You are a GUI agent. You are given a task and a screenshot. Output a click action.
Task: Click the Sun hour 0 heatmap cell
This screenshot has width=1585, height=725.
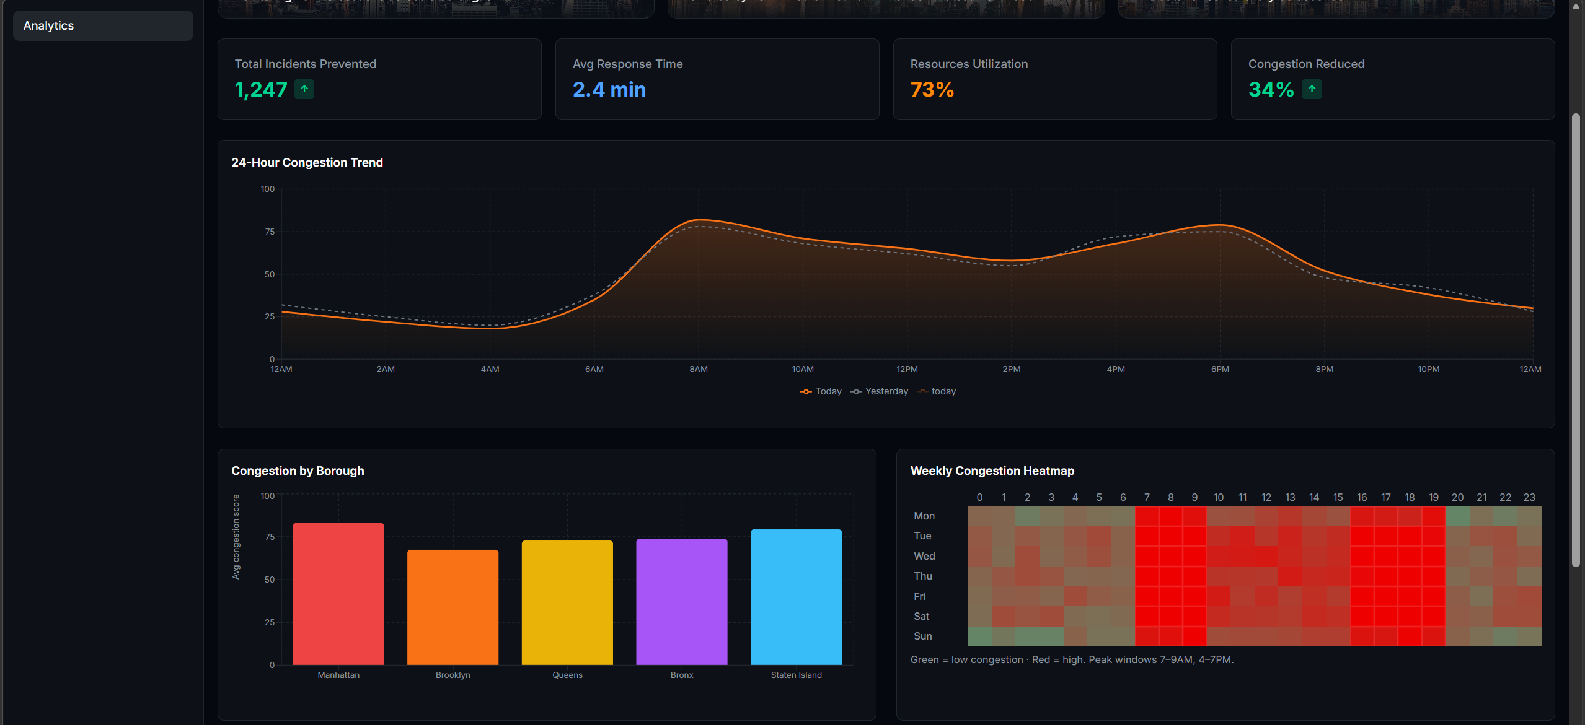(979, 636)
